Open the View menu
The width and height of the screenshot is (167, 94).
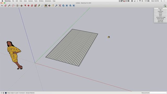(x=21, y=1)
